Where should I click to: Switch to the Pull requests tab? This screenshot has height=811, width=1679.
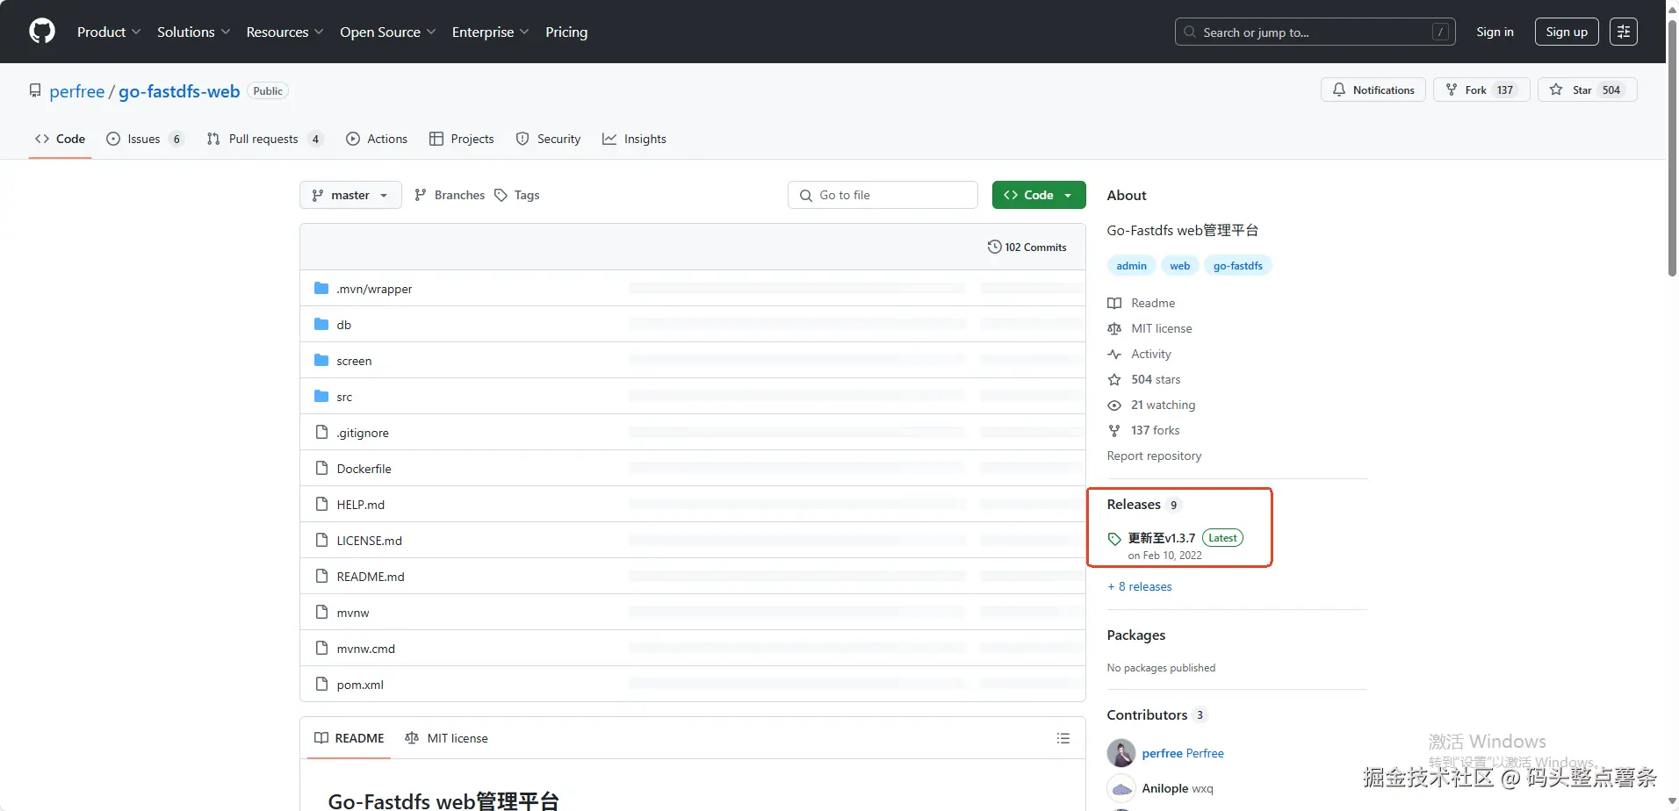pyautogui.click(x=264, y=139)
